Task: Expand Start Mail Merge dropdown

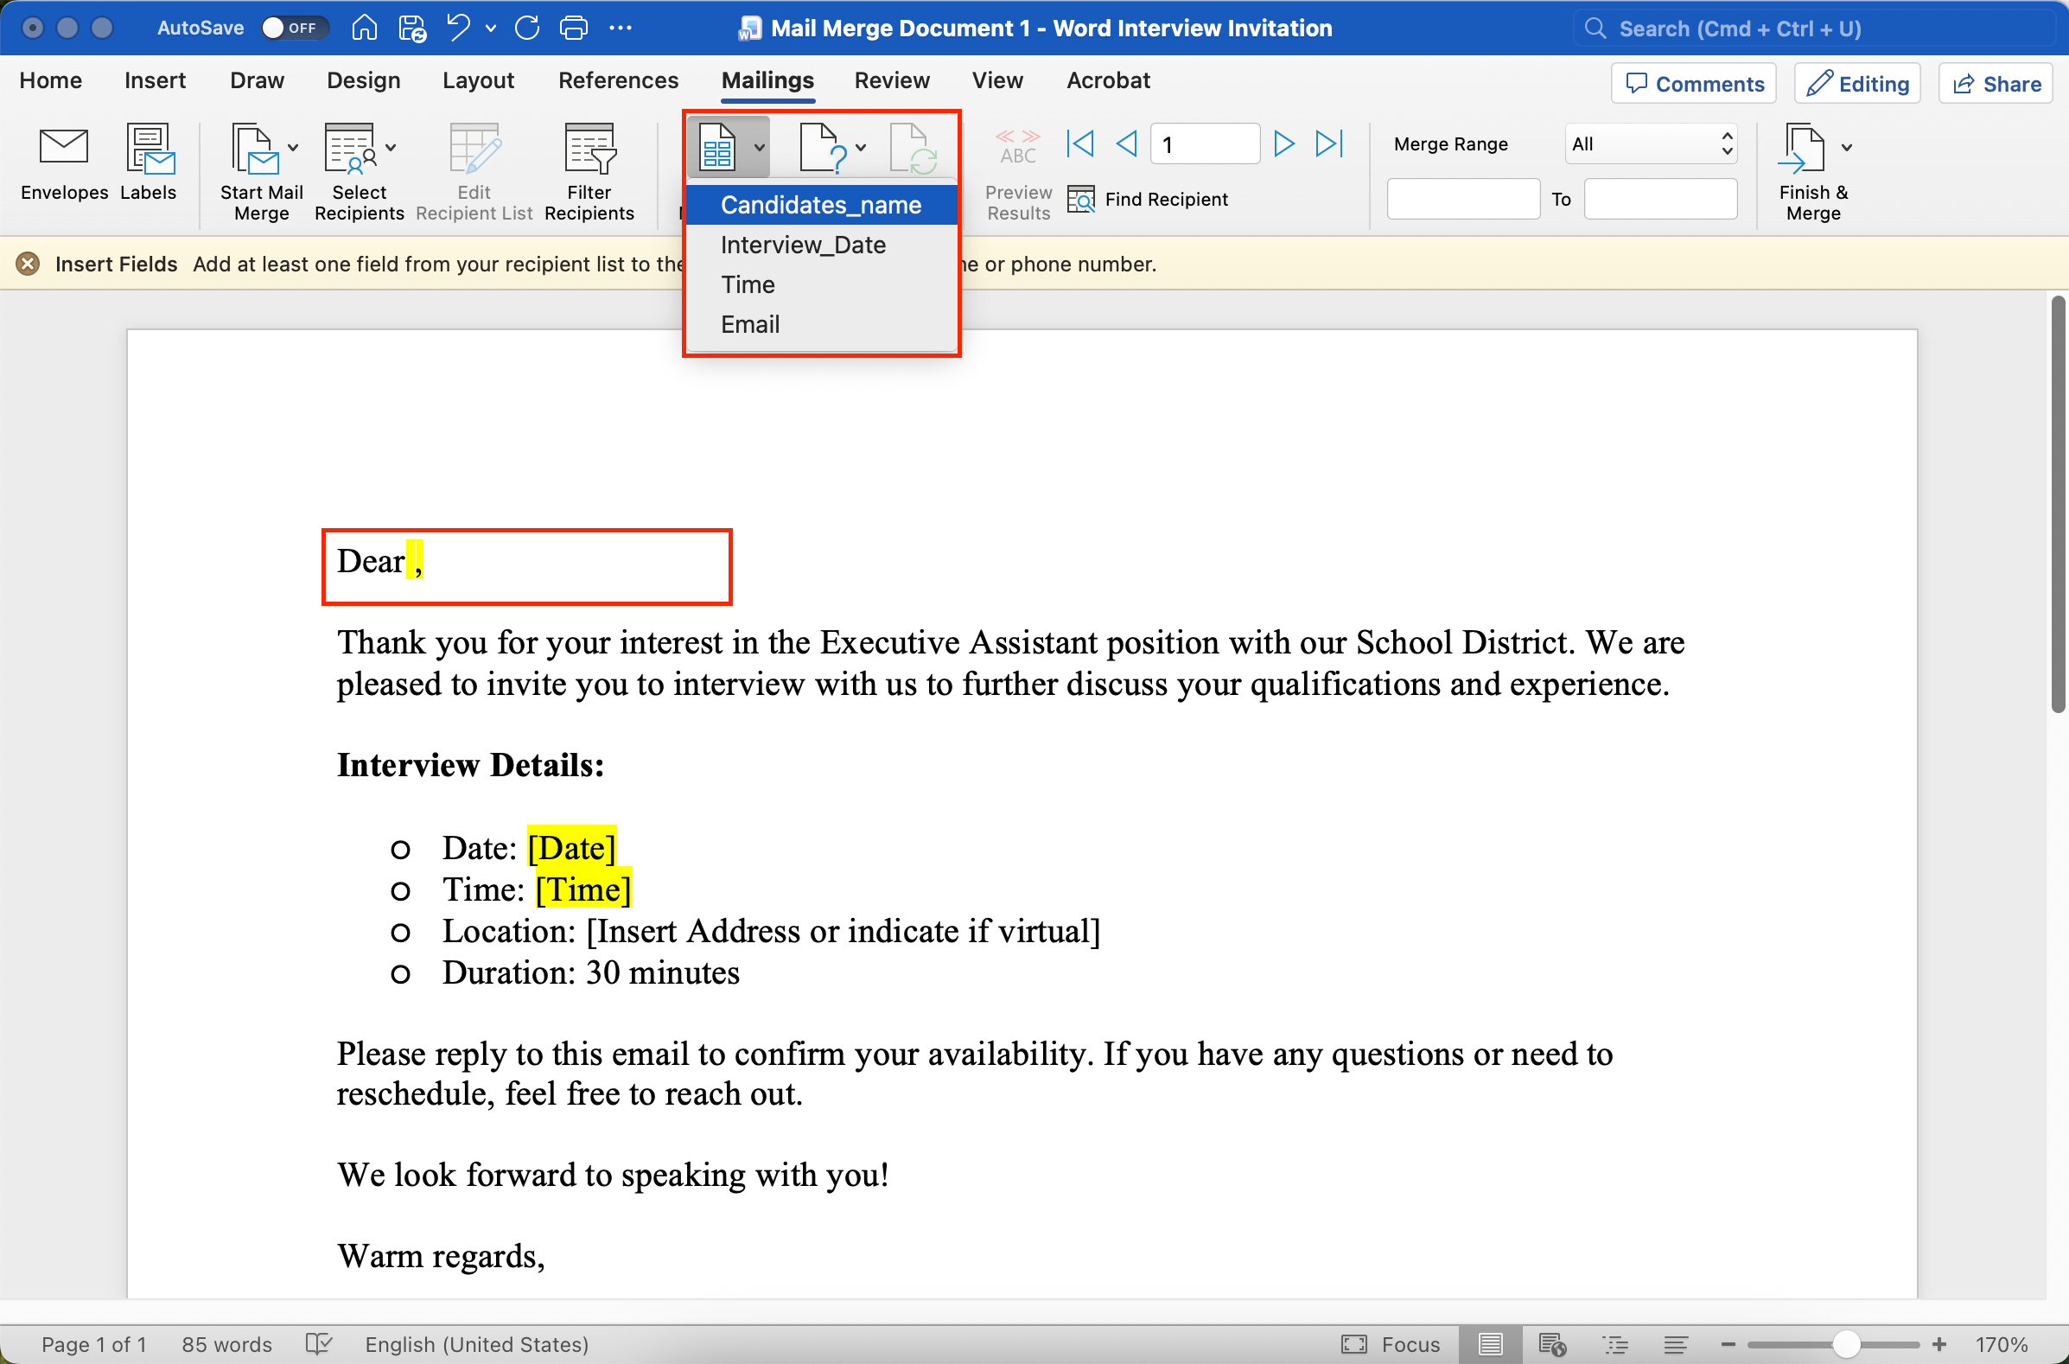Action: pyautogui.click(x=293, y=148)
